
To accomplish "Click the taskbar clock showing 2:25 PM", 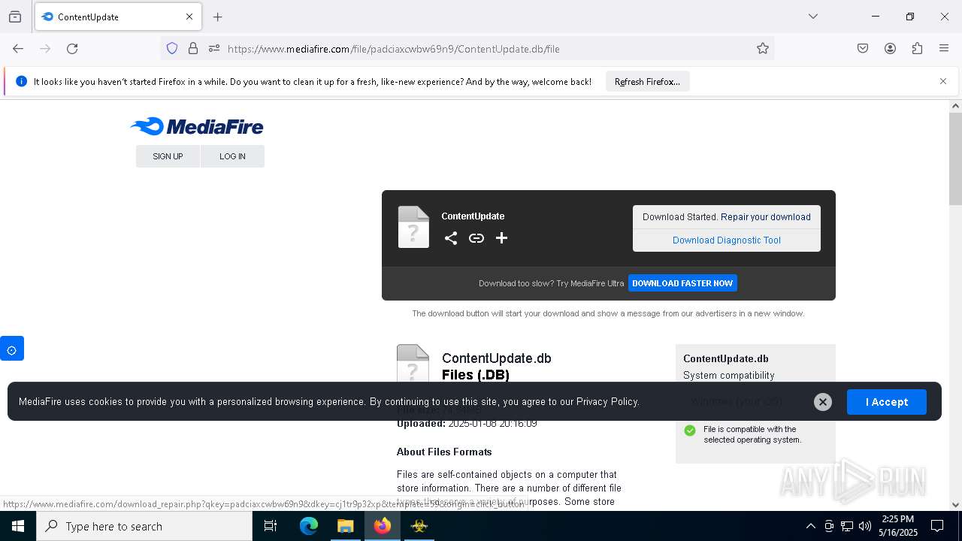I will tap(898, 526).
